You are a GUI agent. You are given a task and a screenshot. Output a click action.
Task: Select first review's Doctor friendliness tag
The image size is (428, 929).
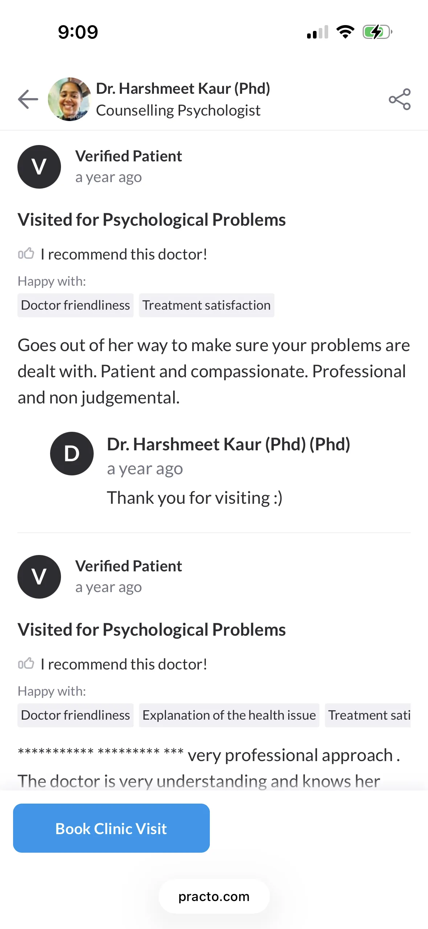(x=76, y=305)
